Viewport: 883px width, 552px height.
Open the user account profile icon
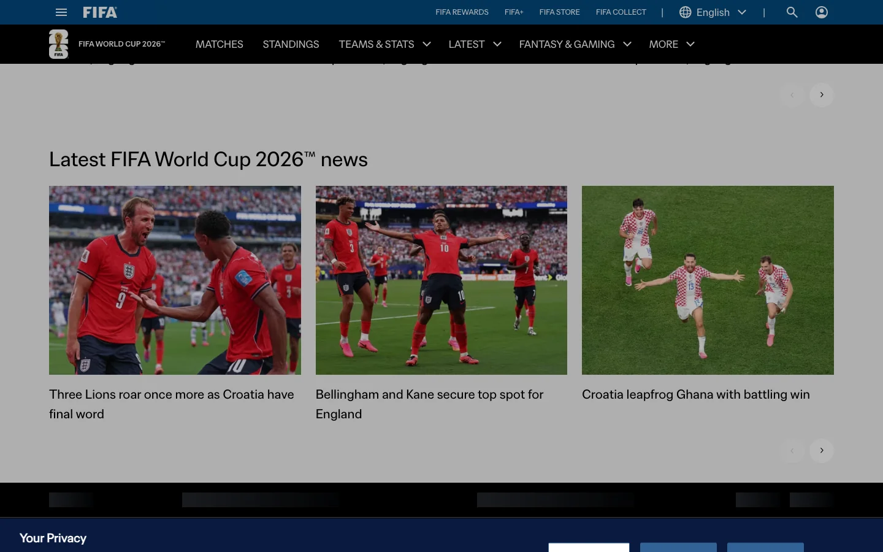822,12
